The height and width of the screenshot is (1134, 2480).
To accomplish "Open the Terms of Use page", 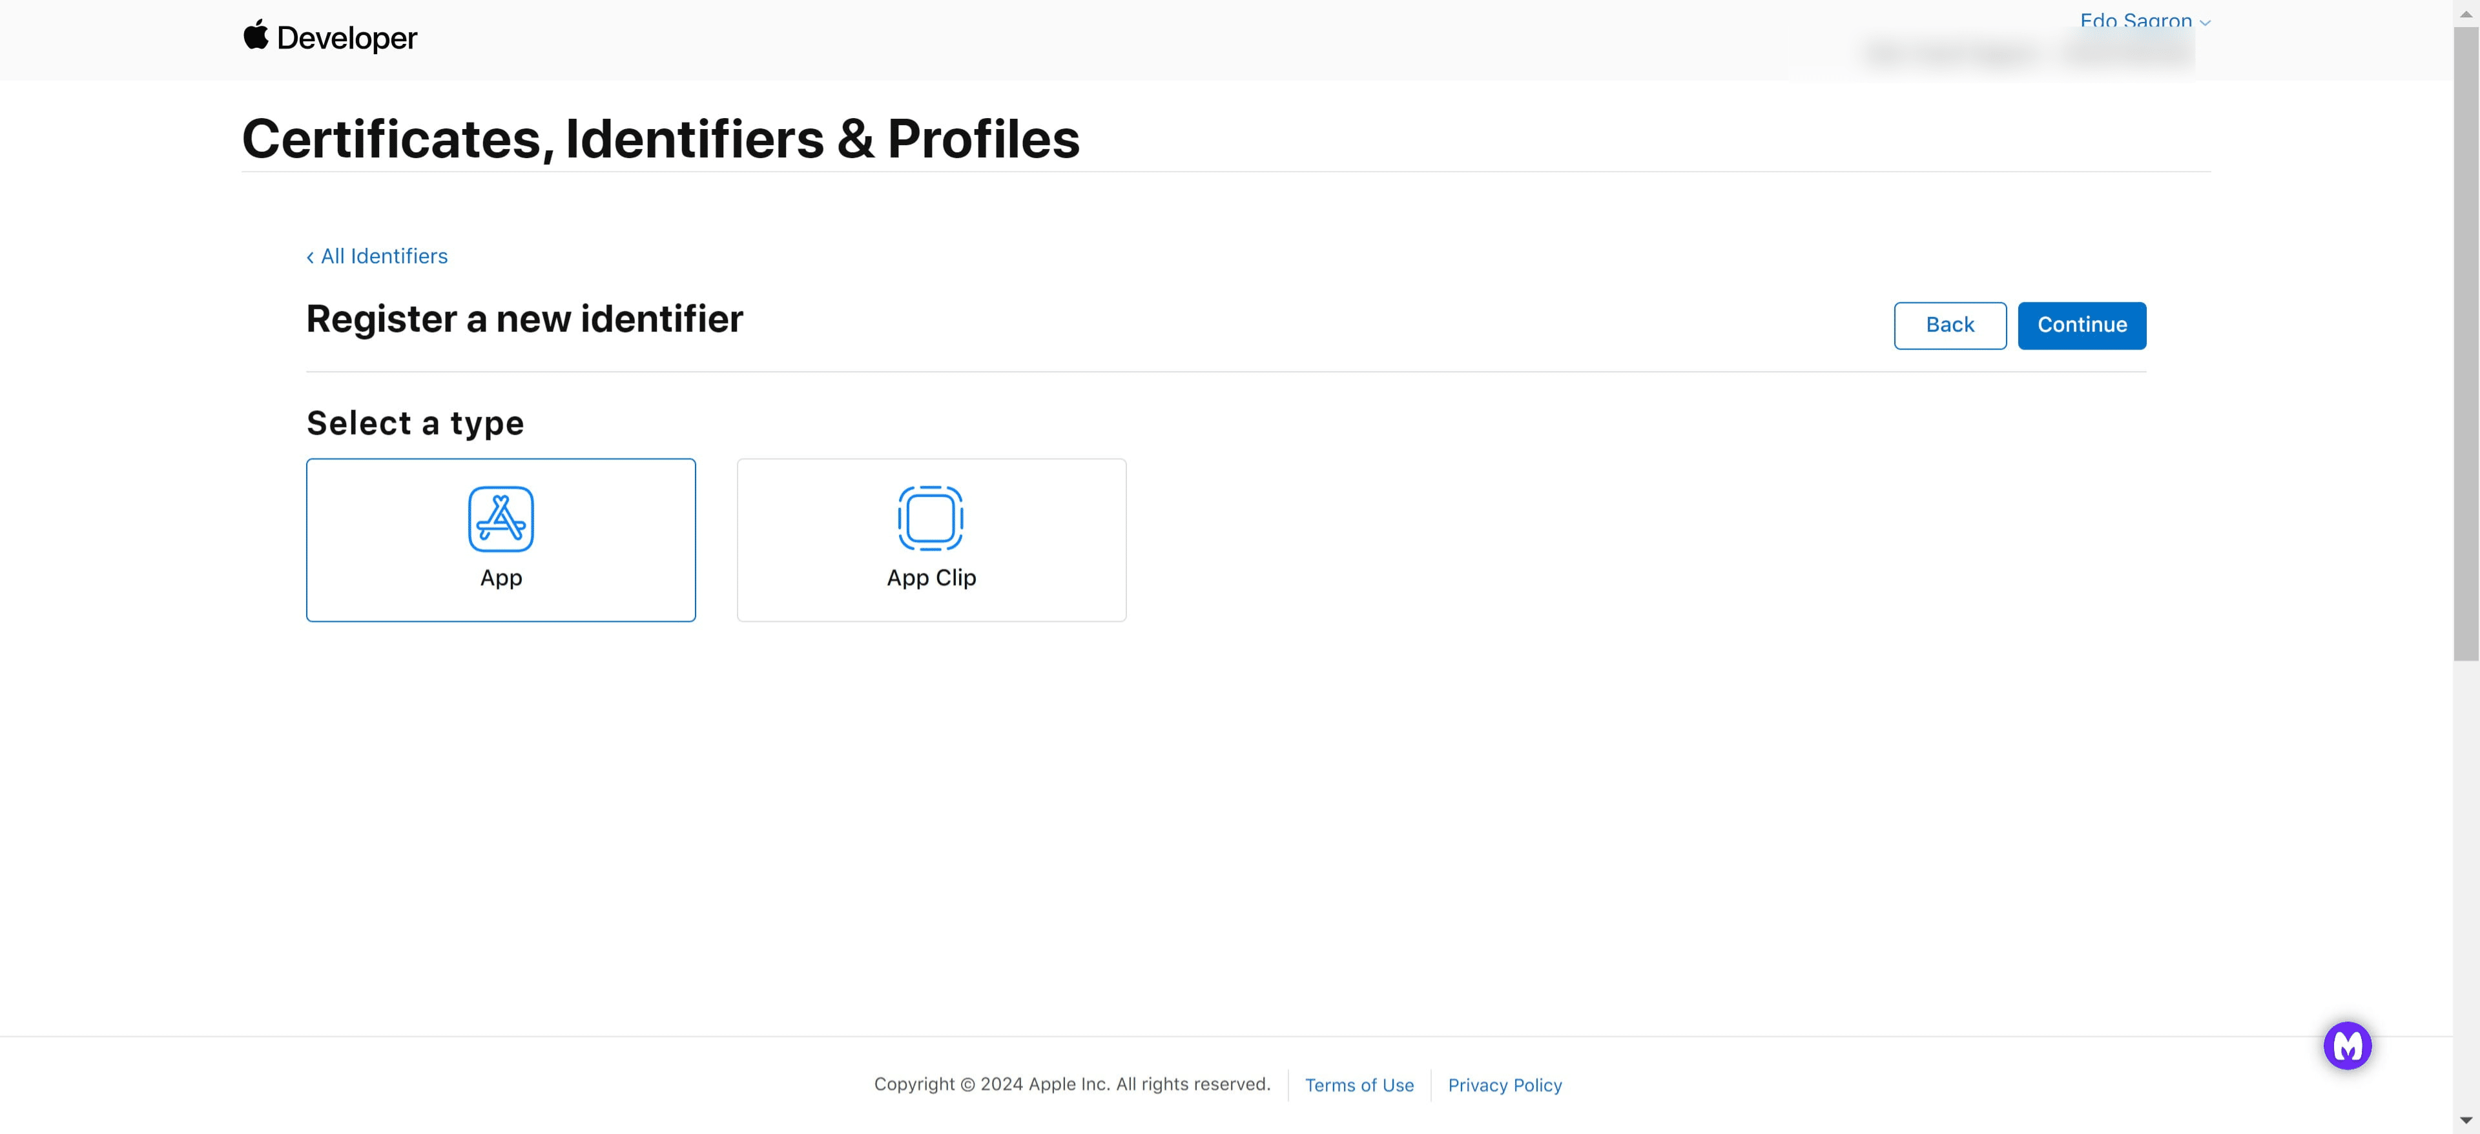I will (1358, 1085).
